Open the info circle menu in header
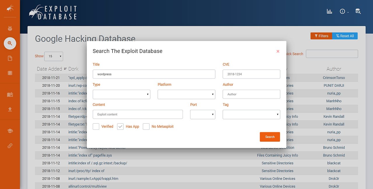This screenshot has width=373, height=189. coord(344,11)
